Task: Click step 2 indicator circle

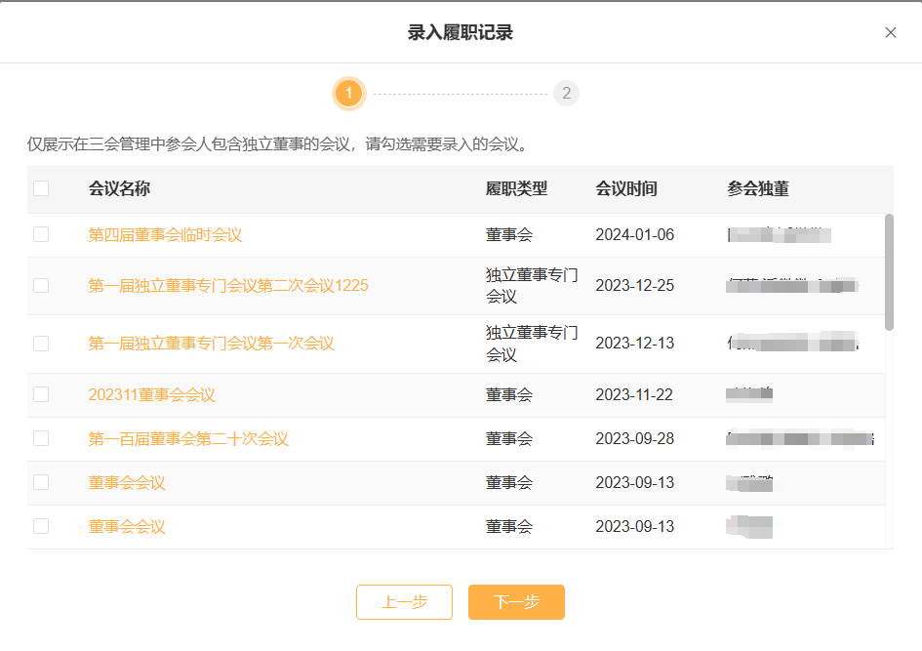Action: tap(566, 94)
